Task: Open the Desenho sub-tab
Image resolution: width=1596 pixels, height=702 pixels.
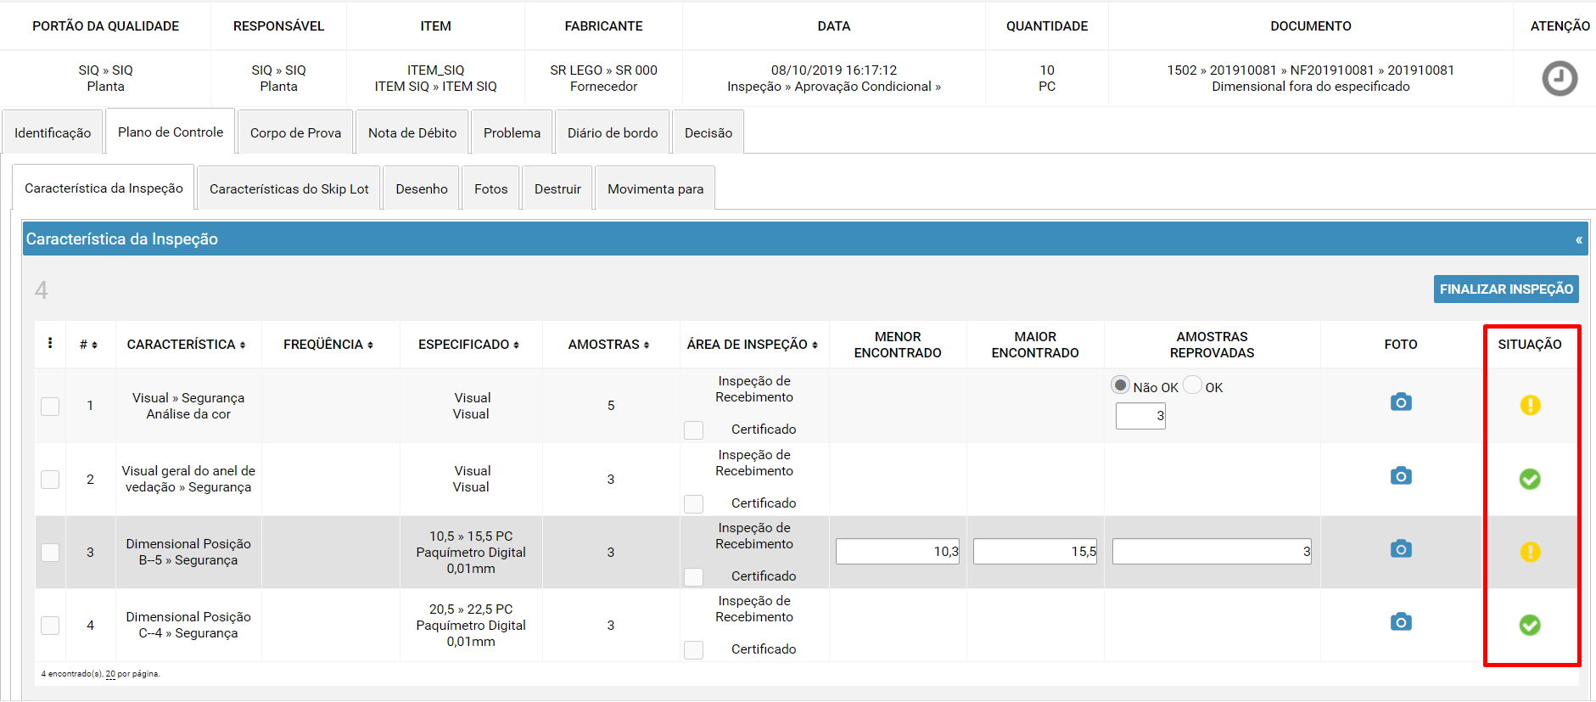Action: 422,188
